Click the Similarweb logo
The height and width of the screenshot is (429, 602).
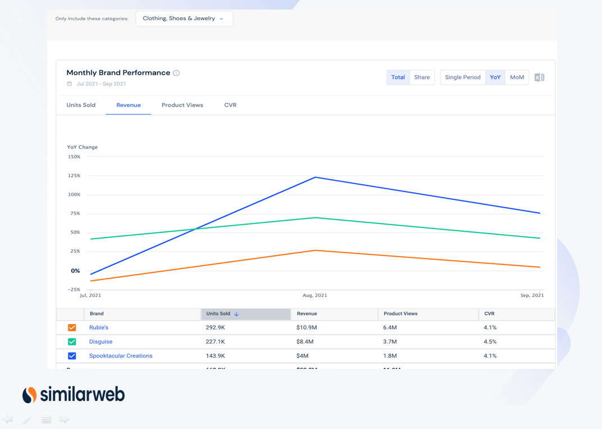pyautogui.click(x=73, y=394)
